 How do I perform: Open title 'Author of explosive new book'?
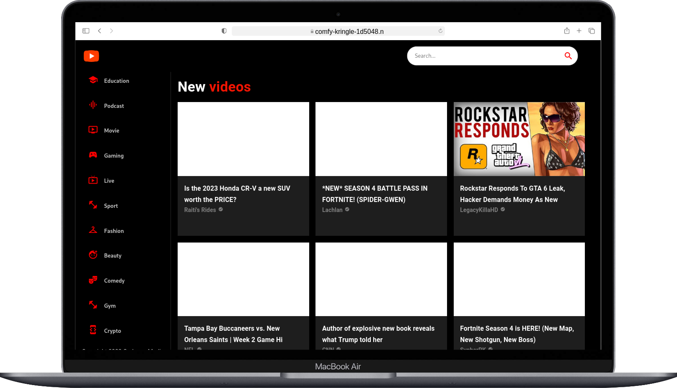coord(378,334)
